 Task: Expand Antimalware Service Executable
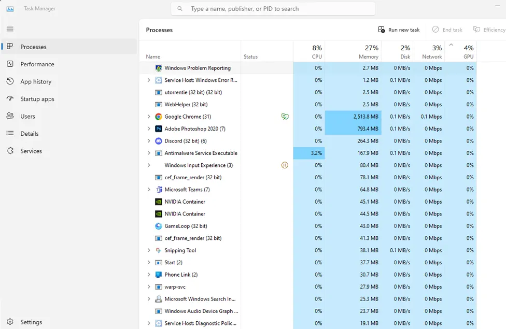[x=149, y=153]
